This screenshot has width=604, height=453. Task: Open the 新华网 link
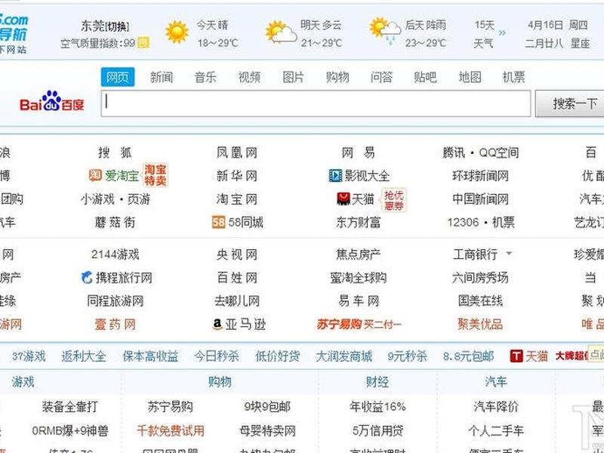[x=236, y=176]
